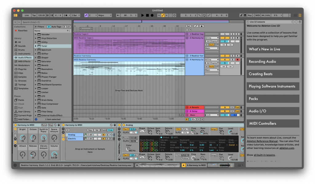Click the Arrangement Record button
315x184 pixels.
[x=152, y=15]
